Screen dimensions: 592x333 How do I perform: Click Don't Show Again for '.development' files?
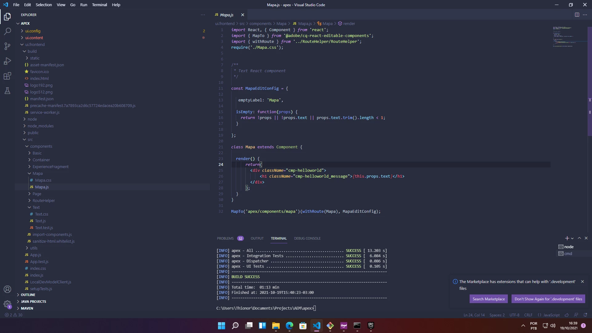coord(548,299)
